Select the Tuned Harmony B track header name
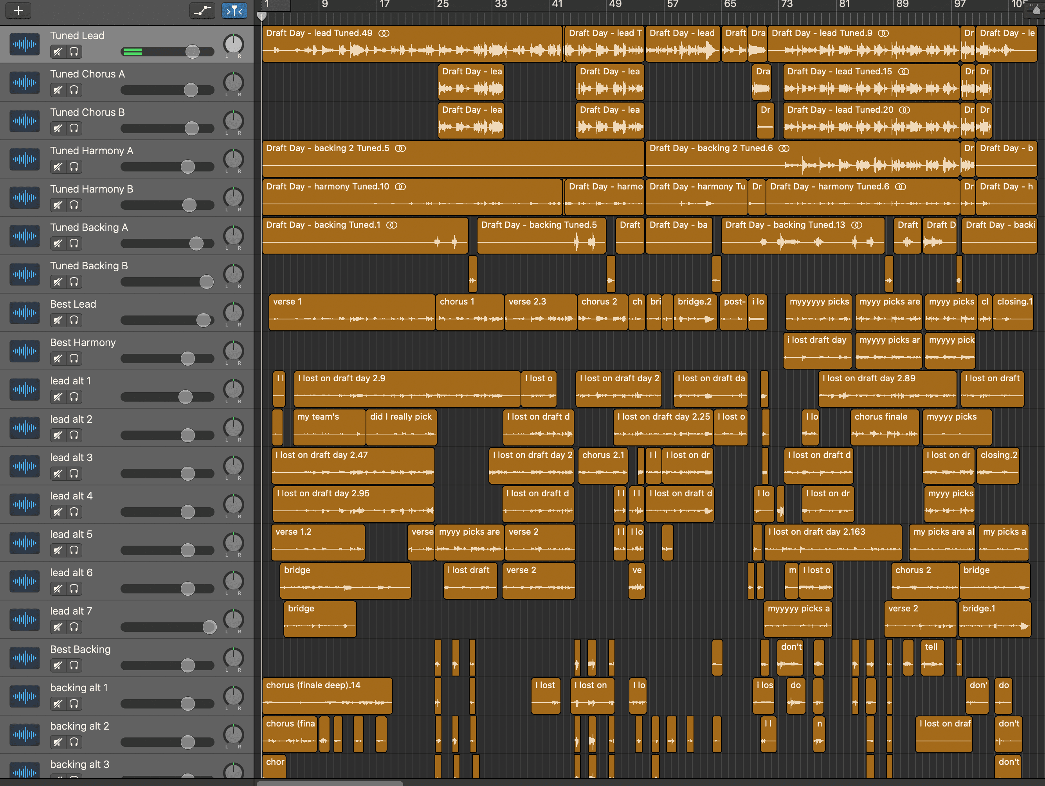This screenshot has height=786, width=1045. coord(92,189)
